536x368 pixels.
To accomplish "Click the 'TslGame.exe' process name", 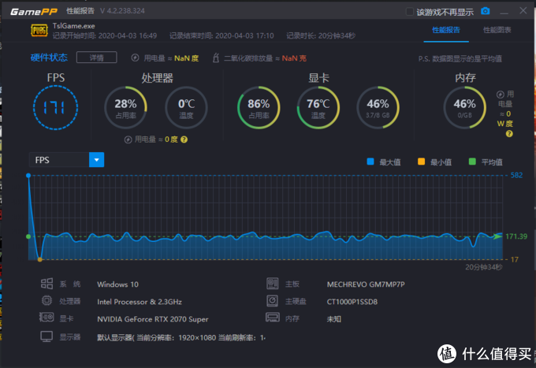I will click(74, 26).
